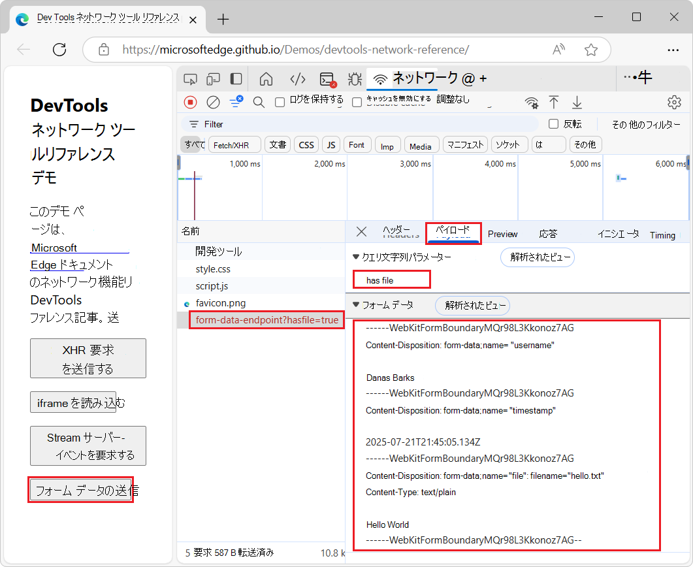Image resolution: width=693 pixels, height=567 pixels.
Task: Import HAR file via down arrow
Action: tap(577, 103)
